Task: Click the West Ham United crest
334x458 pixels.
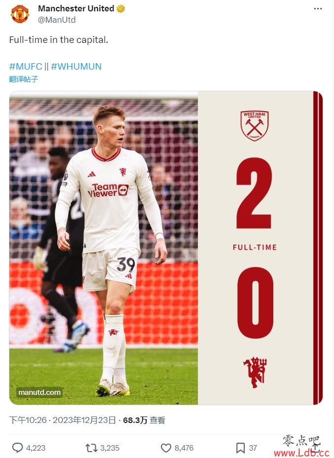Action: (x=254, y=126)
